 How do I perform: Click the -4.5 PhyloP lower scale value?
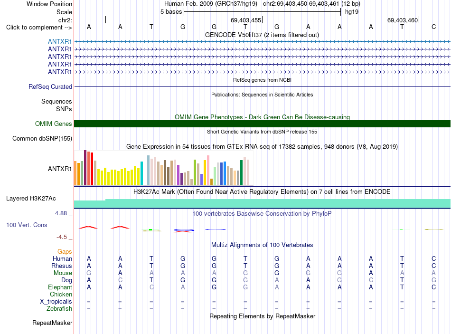62,237
